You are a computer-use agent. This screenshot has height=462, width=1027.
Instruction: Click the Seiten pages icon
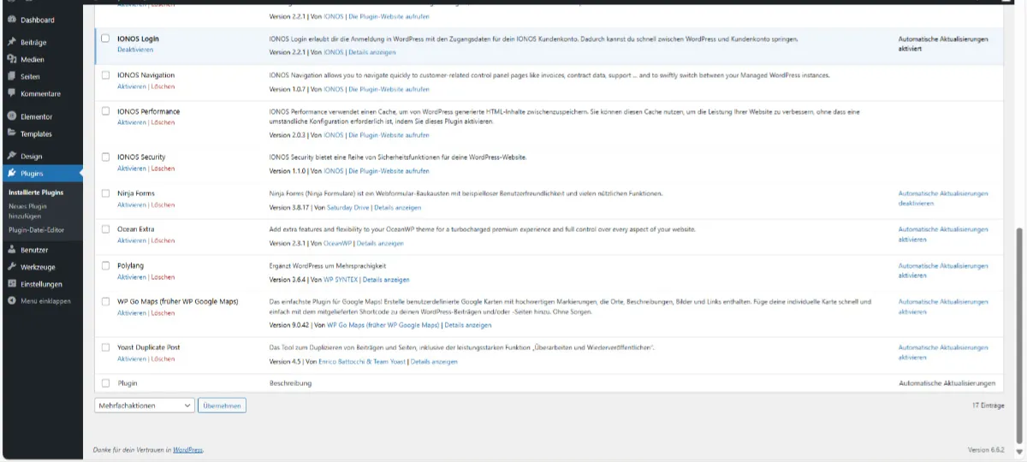[x=11, y=76]
